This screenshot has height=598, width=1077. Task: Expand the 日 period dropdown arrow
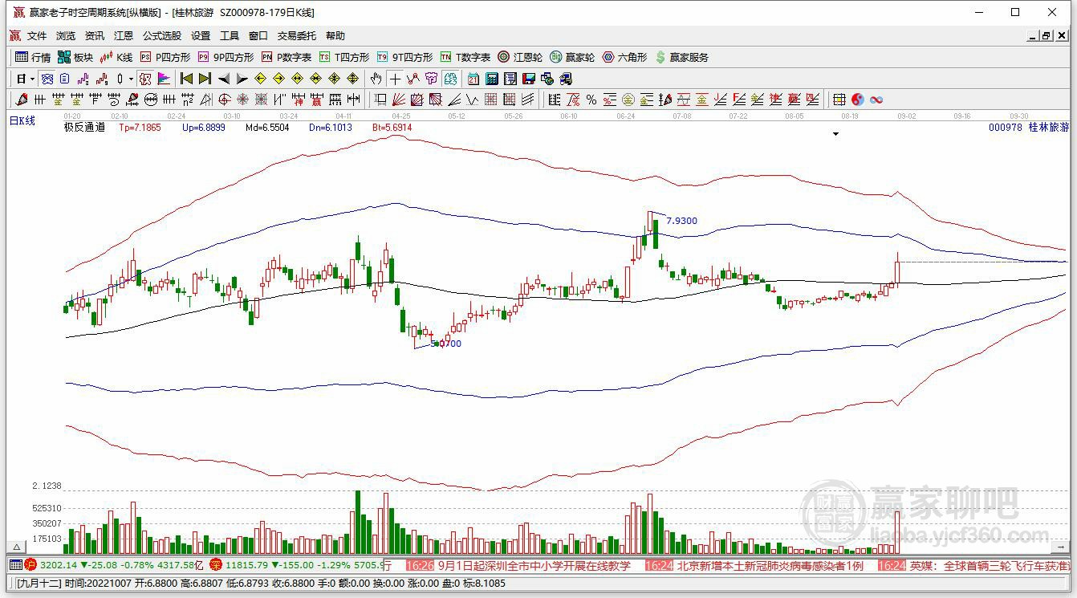click(32, 79)
